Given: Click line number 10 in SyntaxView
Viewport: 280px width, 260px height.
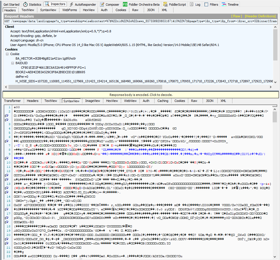Looking at the screenshot, I should (8, 162).
